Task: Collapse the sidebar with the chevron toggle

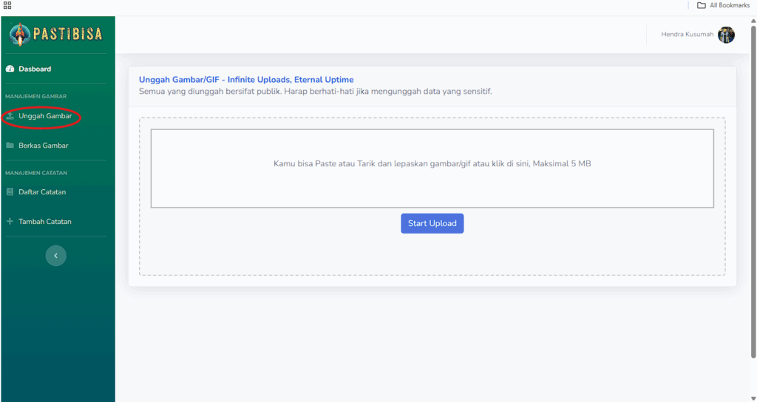Action: [x=56, y=256]
